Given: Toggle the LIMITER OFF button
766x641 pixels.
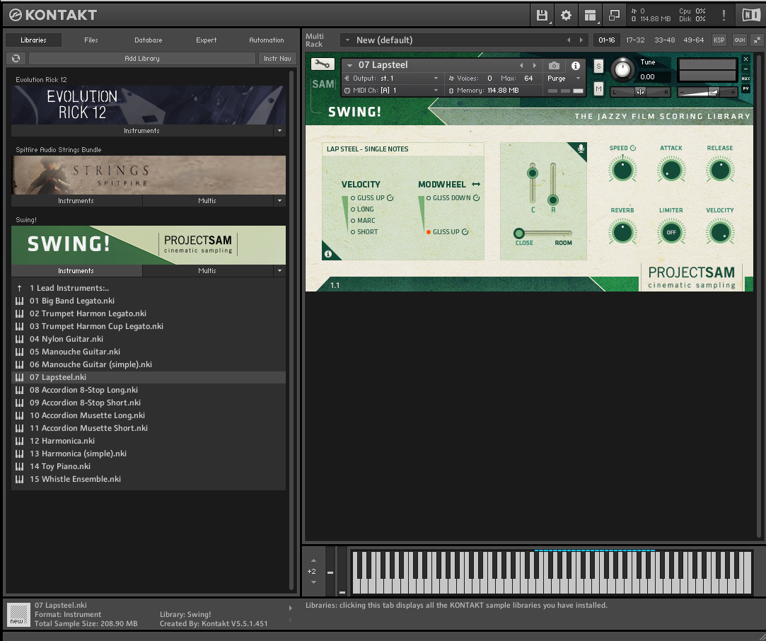Looking at the screenshot, I should 671,233.
